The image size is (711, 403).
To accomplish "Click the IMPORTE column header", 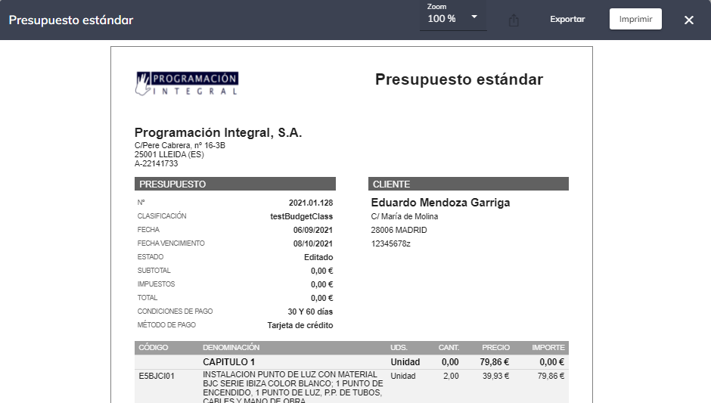I will tap(548, 348).
